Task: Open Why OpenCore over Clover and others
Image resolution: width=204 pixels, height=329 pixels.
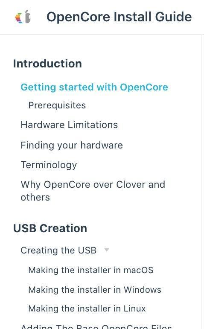Action: tap(93, 191)
